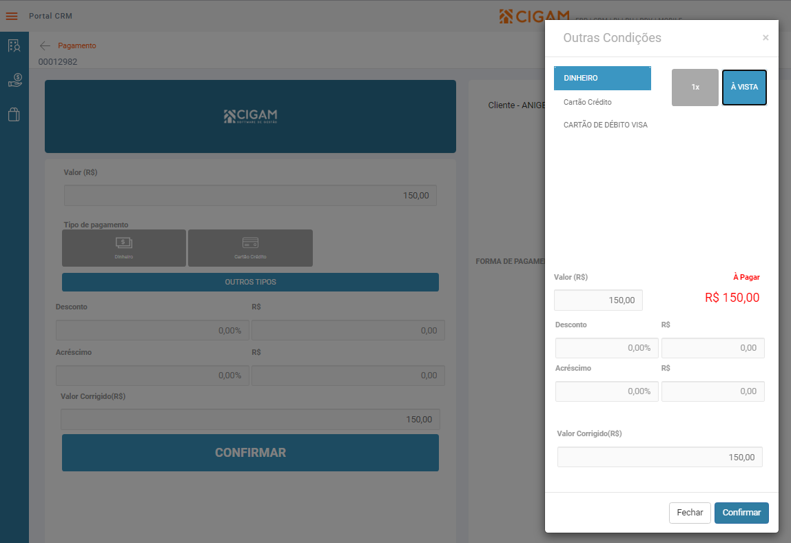Choose the 1x installment button
The width and height of the screenshot is (791, 543).
(x=695, y=88)
